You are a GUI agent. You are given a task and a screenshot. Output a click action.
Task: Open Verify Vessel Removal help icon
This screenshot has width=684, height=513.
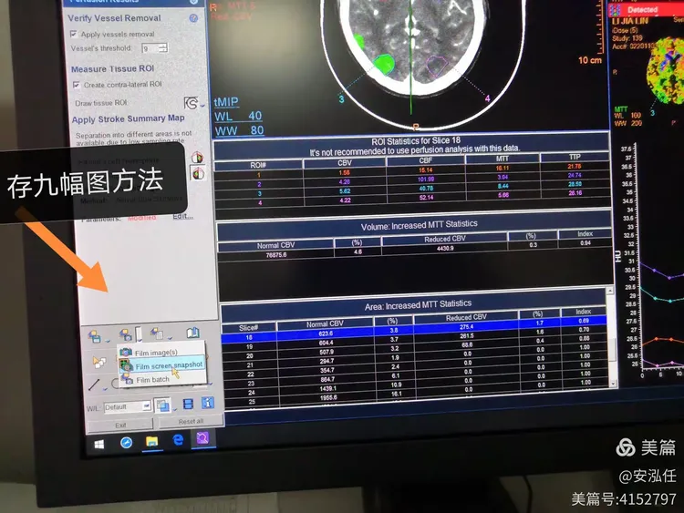click(x=193, y=18)
